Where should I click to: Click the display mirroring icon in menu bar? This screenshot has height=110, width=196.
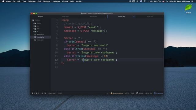tap(134, 1)
